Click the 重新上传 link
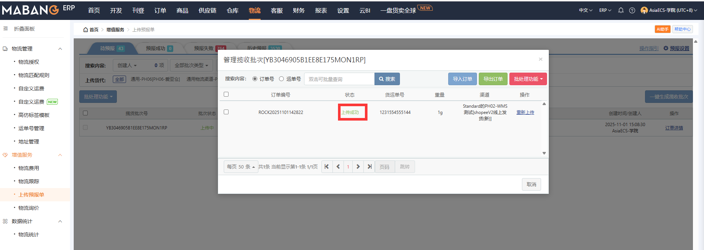Viewport: 704px width, 250px height. click(525, 112)
